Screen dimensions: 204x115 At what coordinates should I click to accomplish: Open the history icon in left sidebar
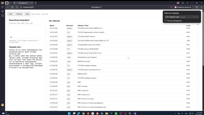(3, 7)
